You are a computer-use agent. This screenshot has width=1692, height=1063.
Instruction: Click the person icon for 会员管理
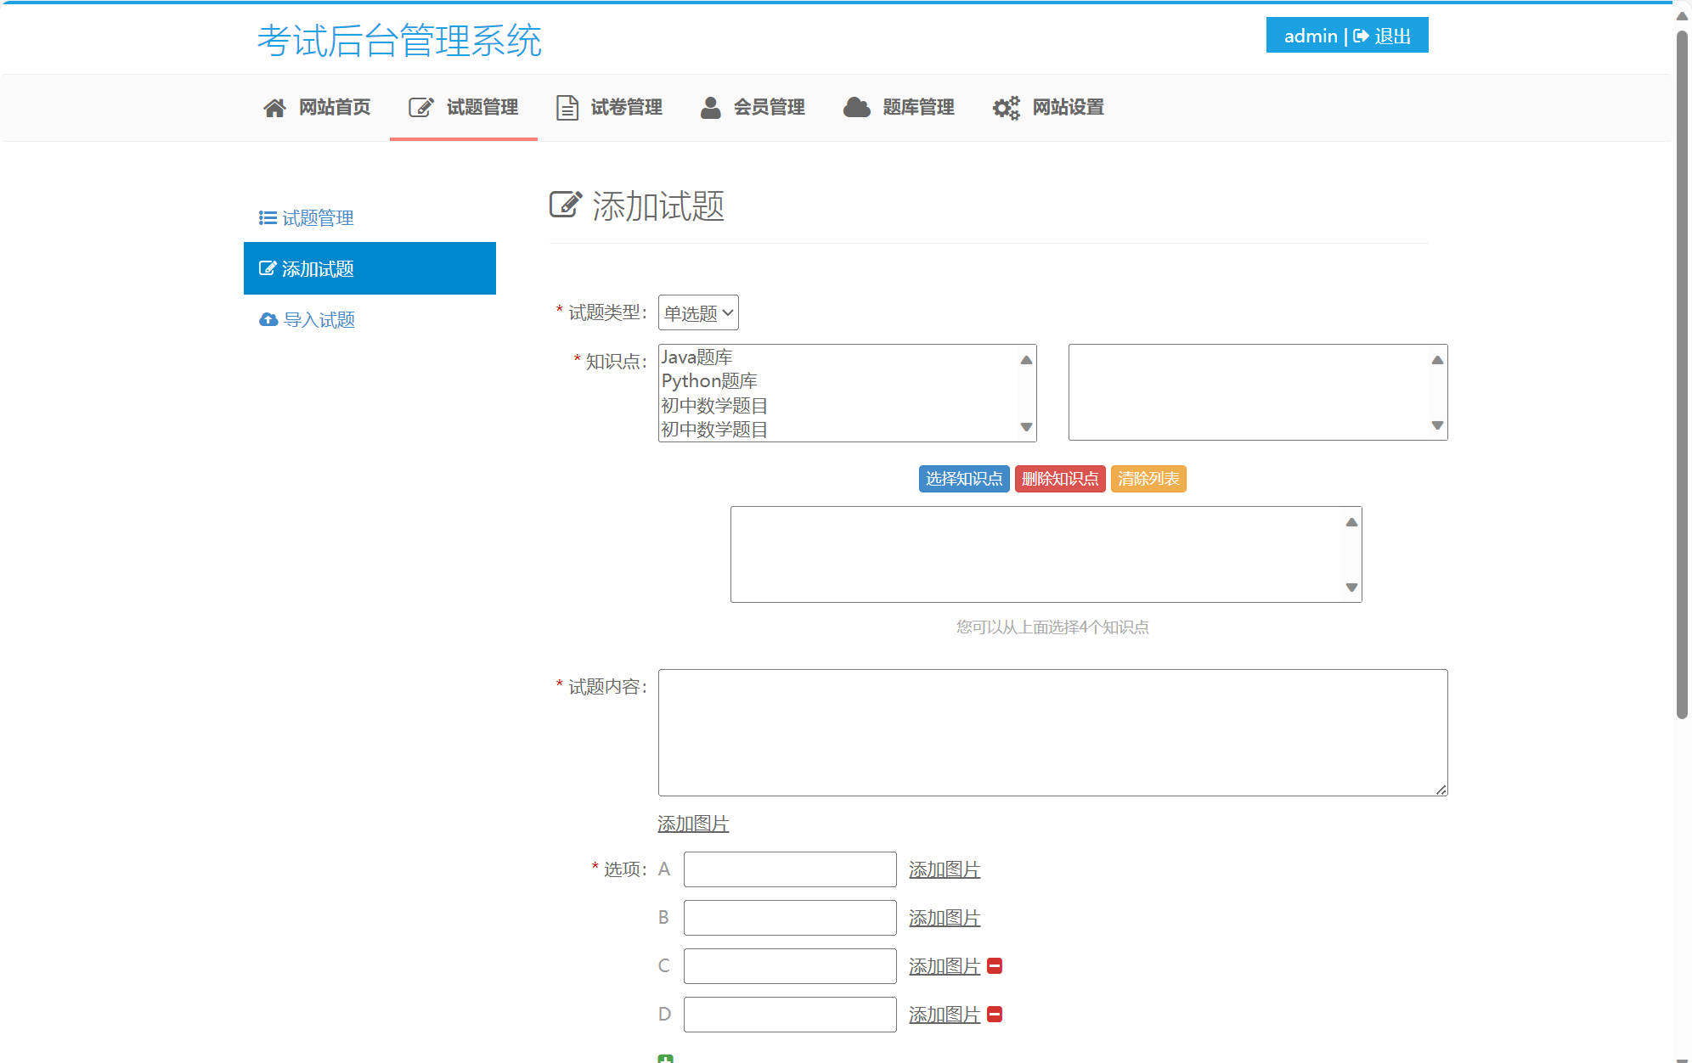coord(709,107)
